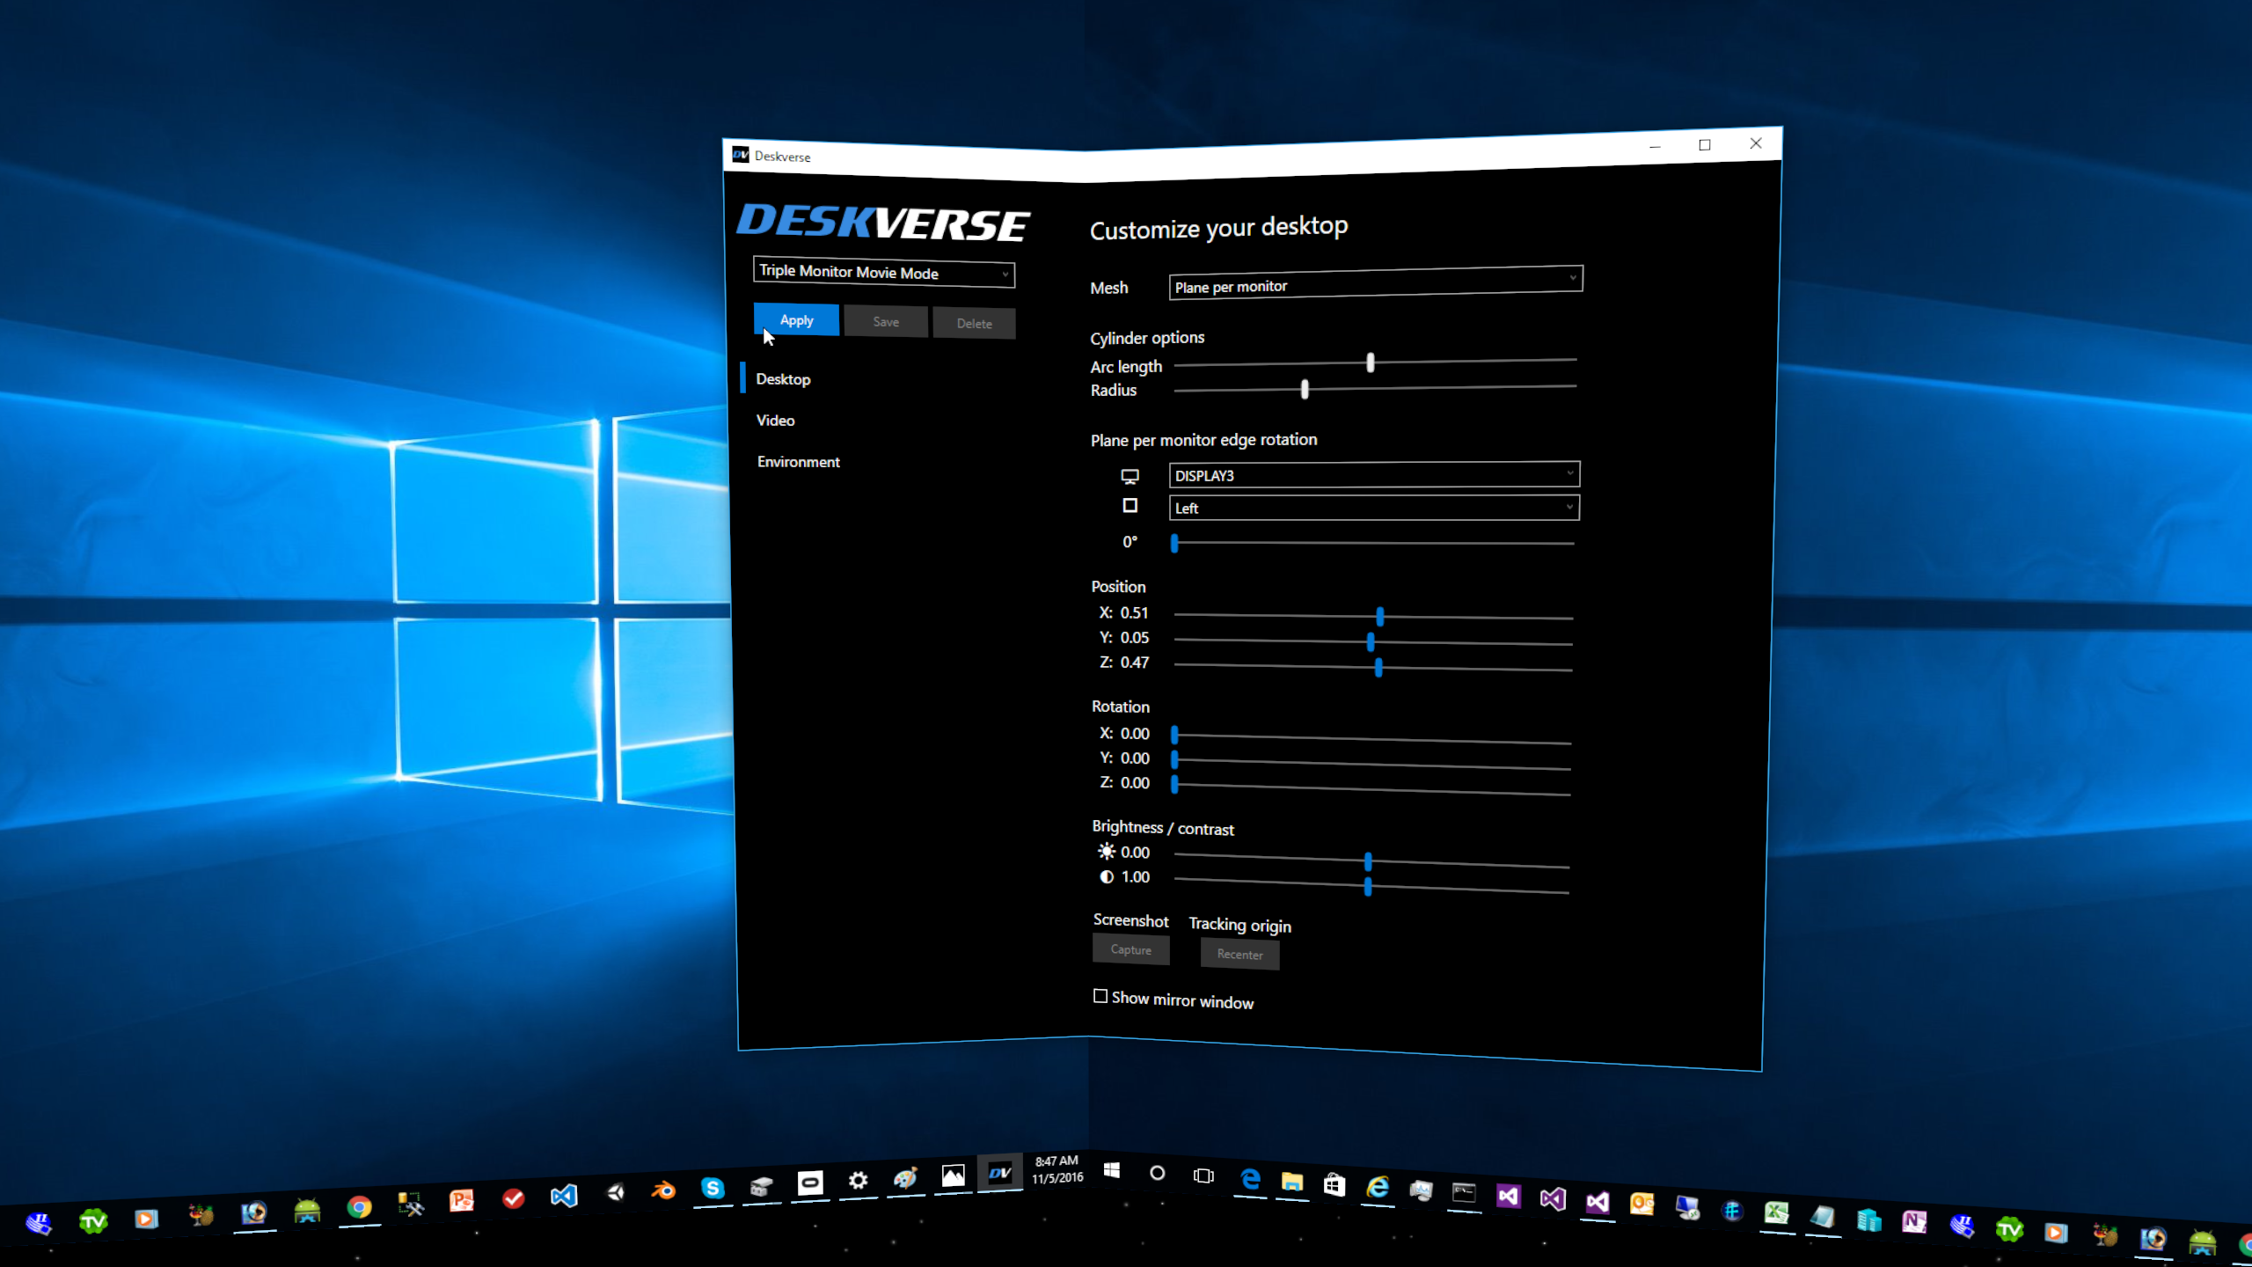Enable the Show mirror window checkbox
The width and height of the screenshot is (2252, 1267).
pos(1100,996)
